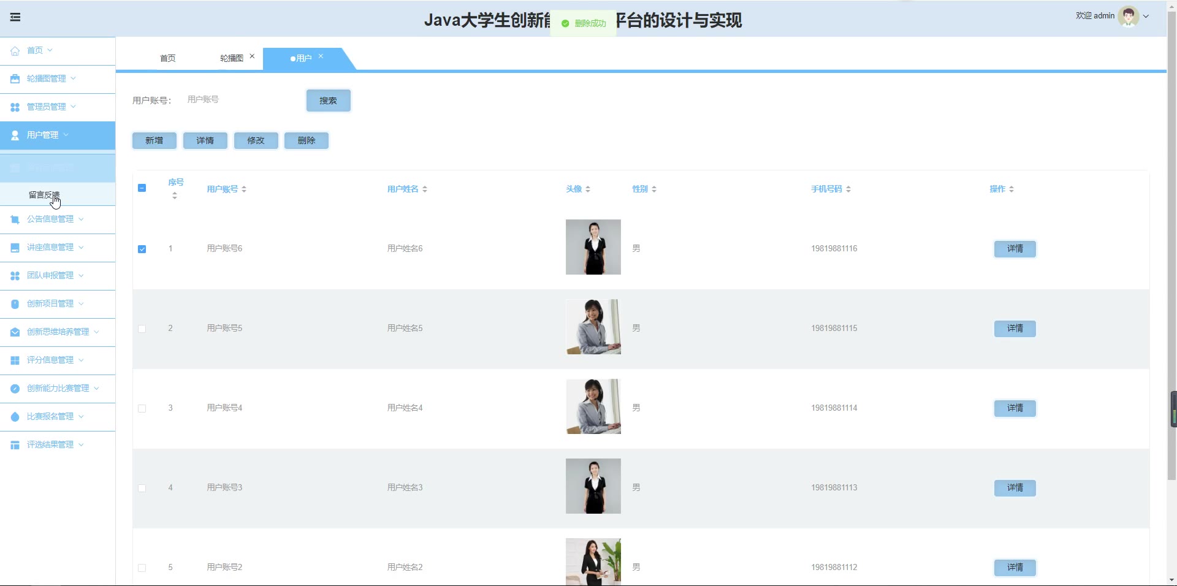This screenshot has width=1177, height=586.
Task: Click the 比赛报名管理 droplet icon
Action: (x=15, y=417)
